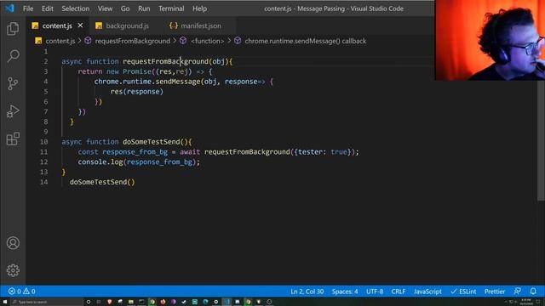This screenshot has width=545, height=306.
Task: Click Prettier status bar item
Action: click(x=495, y=291)
